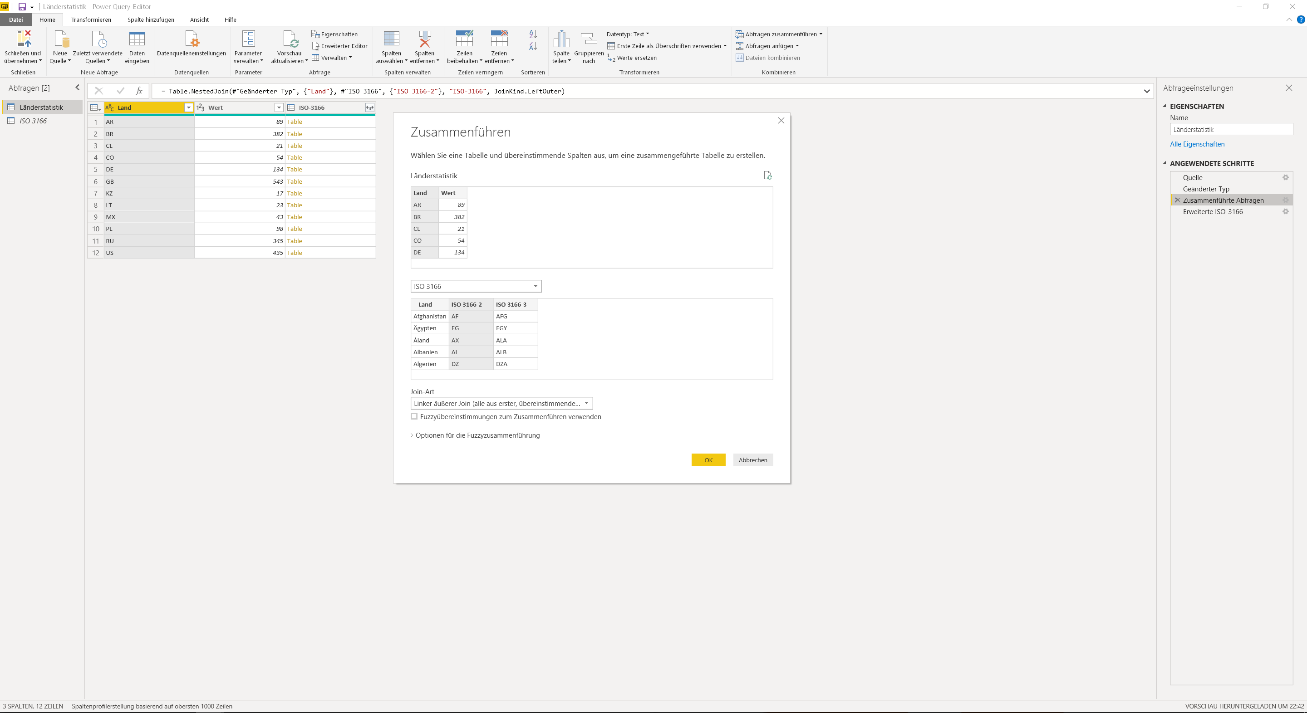Viewport: 1307px width, 713px height.
Task: Delete the Zusammenführte Abfragen step
Action: coord(1177,200)
